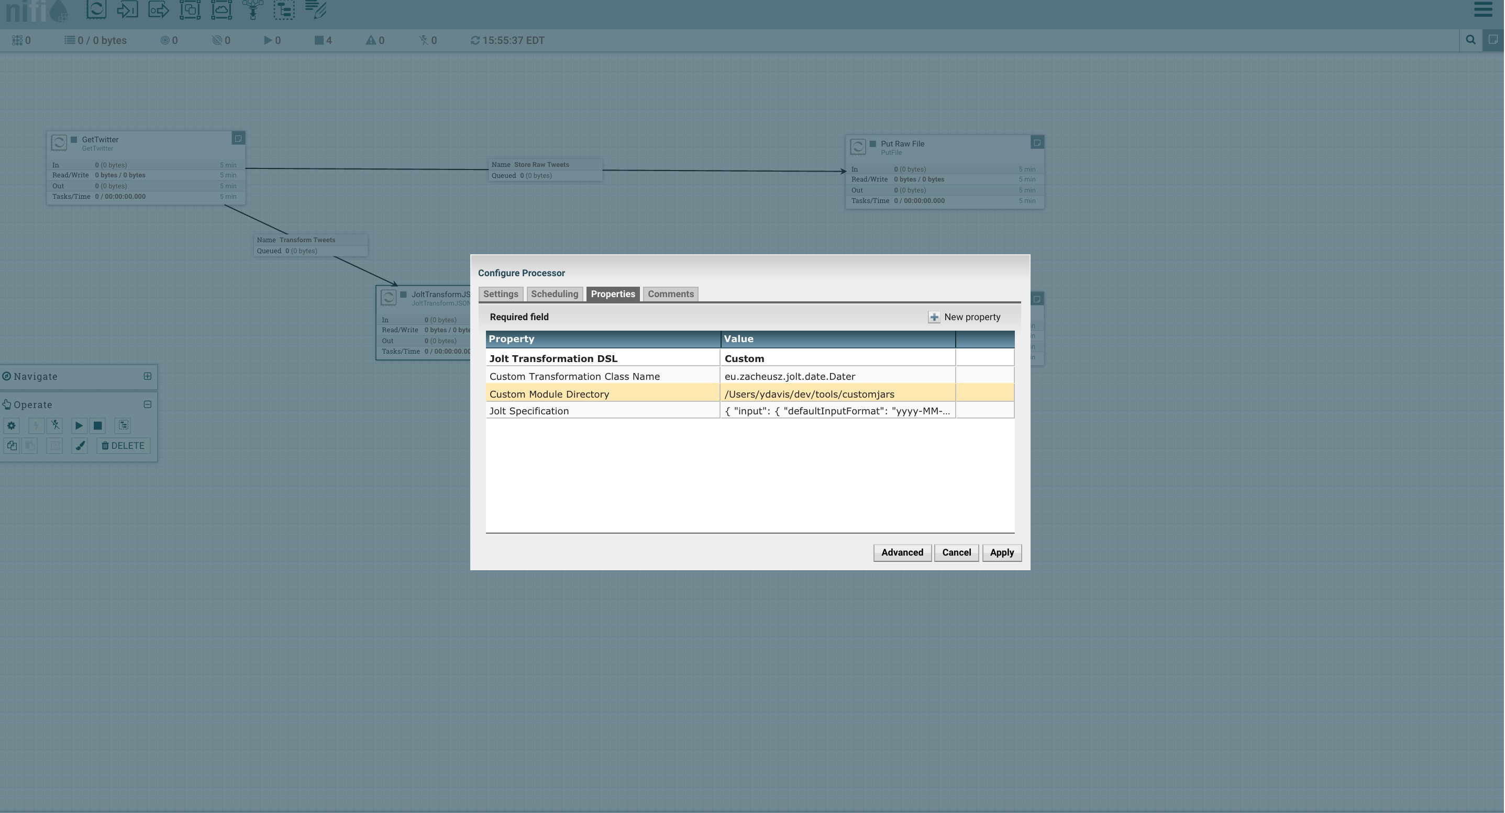Click the Transform Tweets connection label

click(x=311, y=245)
